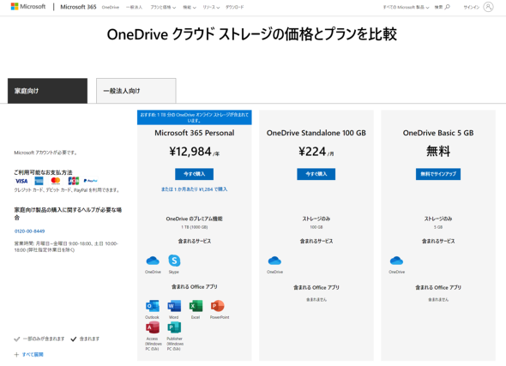The height and width of the screenshot is (366, 506).
Task: Click the page title OneDrive クラウド ストレージ
Action: tap(251, 34)
